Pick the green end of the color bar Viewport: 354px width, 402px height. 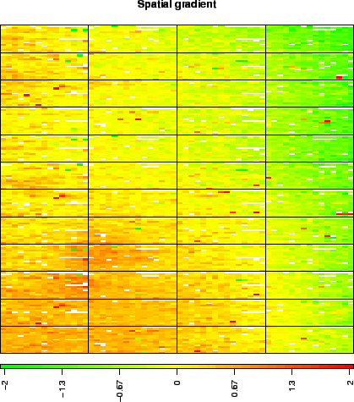click(4, 366)
